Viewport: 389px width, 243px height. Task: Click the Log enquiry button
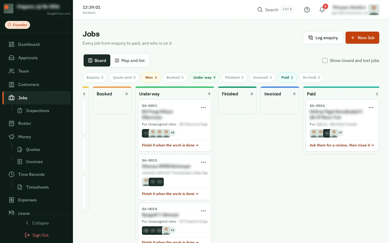tap(323, 38)
